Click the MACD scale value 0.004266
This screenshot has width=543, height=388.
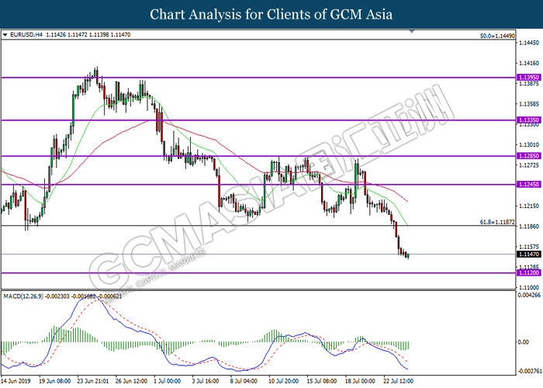tap(529, 295)
